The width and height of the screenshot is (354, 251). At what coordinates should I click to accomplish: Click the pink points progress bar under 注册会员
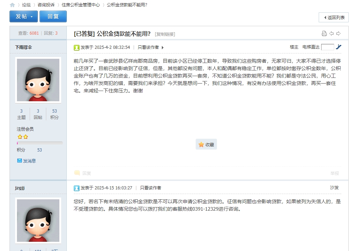pos(40,143)
